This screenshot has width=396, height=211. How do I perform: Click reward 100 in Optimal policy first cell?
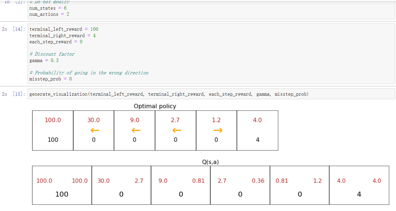coord(53,140)
